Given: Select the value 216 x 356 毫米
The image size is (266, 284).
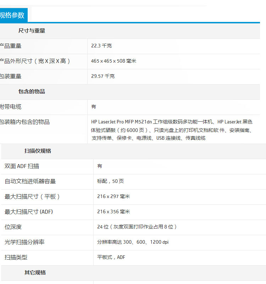Looking at the screenshot, I should tap(113, 211).
